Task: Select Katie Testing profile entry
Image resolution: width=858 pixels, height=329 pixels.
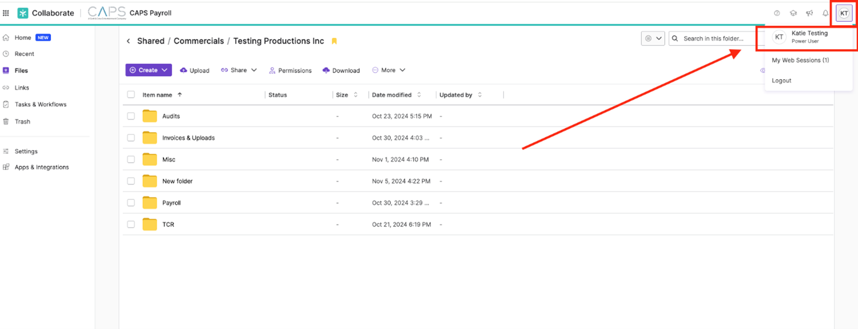Action: pos(809,37)
